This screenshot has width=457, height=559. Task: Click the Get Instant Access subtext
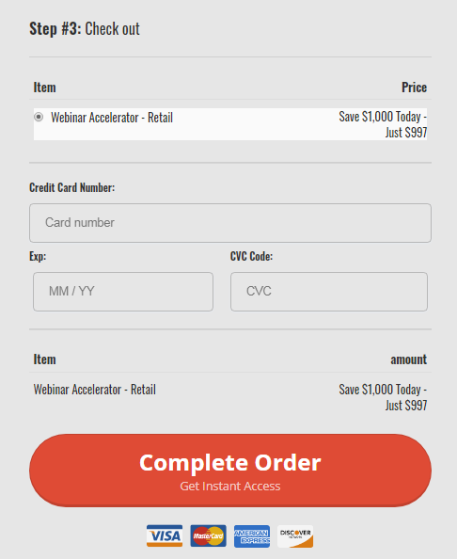pos(230,487)
